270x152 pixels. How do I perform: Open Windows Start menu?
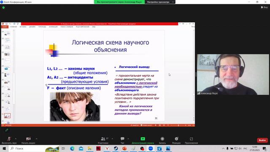coord(4,148)
